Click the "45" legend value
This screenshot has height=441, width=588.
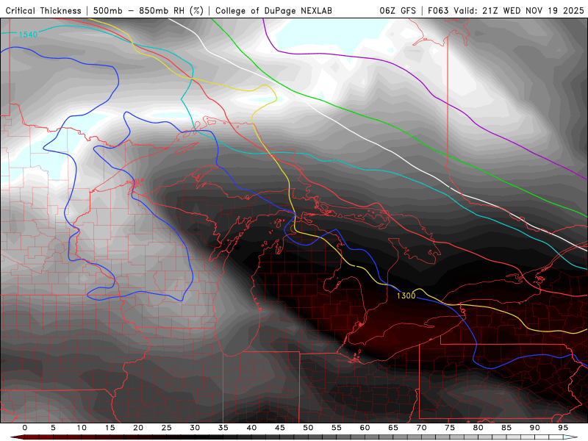[x=280, y=428]
